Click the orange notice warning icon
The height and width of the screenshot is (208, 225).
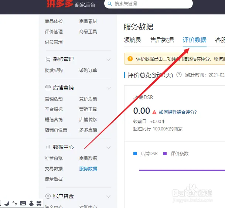[x=130, y=59]
